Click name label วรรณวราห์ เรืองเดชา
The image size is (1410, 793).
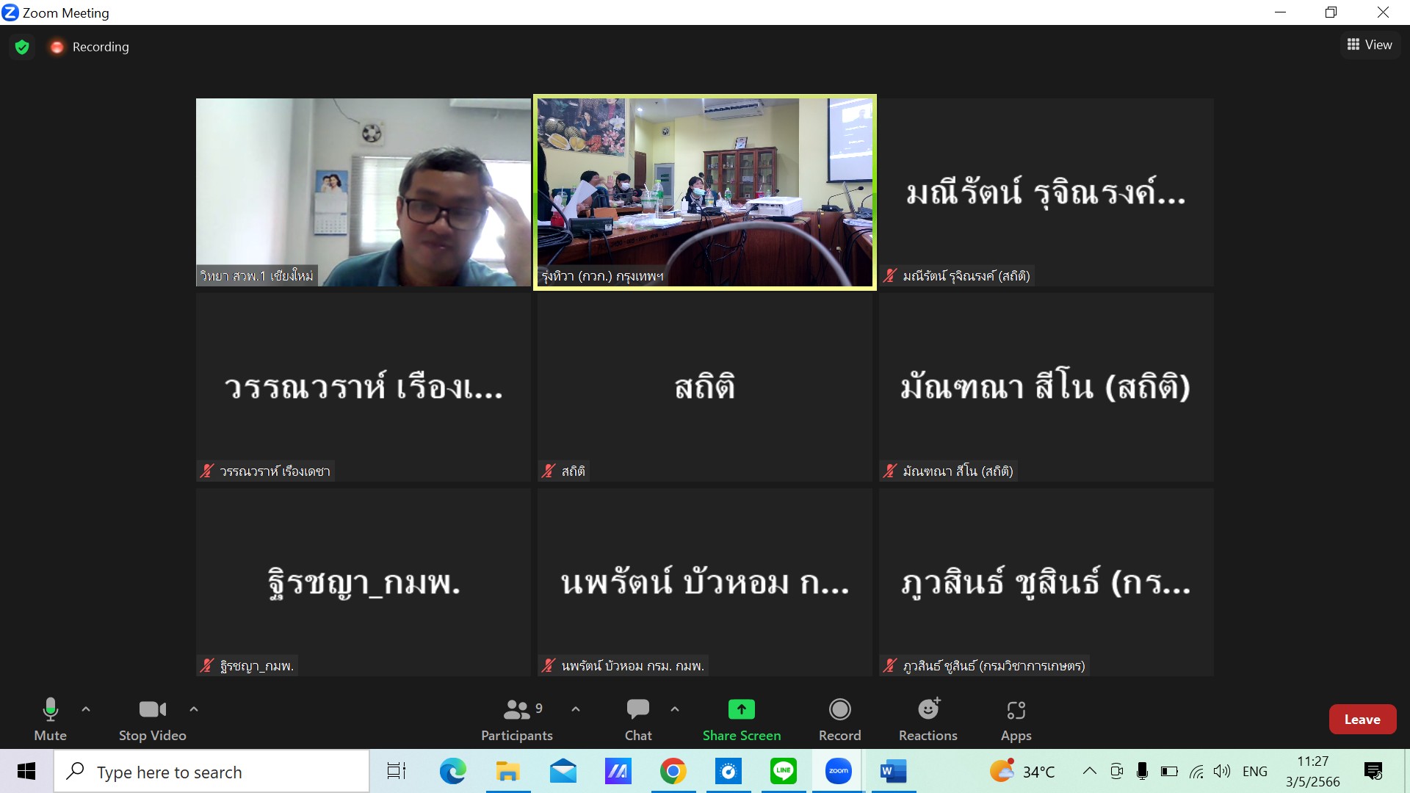click(275, 471)
